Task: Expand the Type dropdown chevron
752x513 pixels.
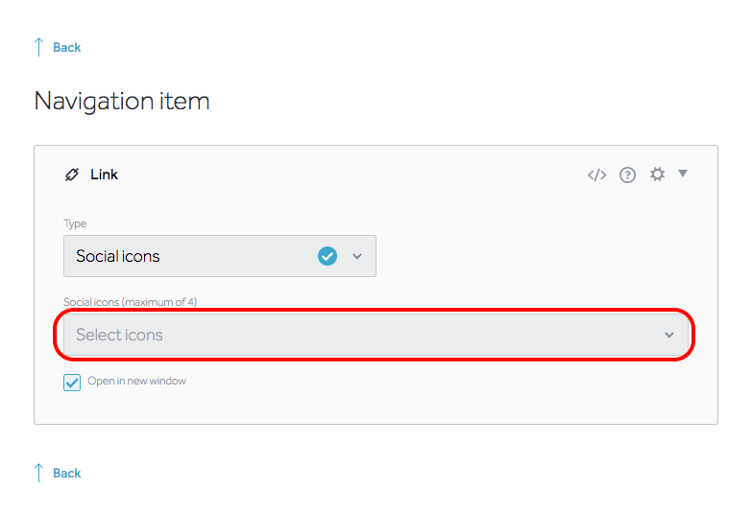Action: tap(357, 256)
